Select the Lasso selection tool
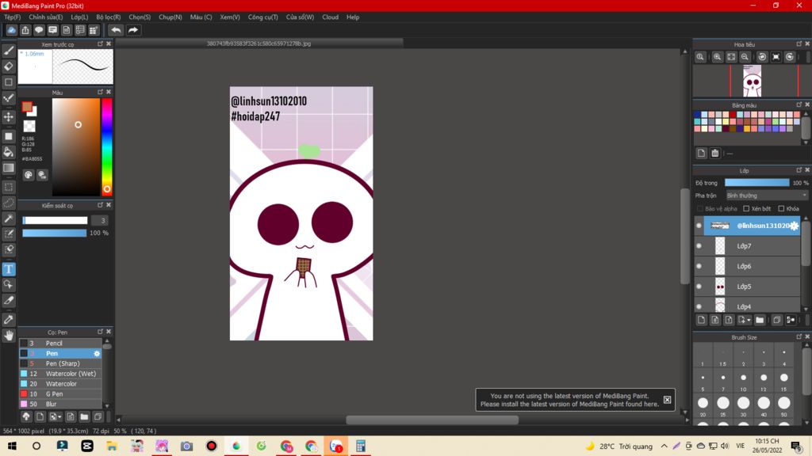Image resolution: width=812 pixels, height=456 pixels. click(9, 203)
